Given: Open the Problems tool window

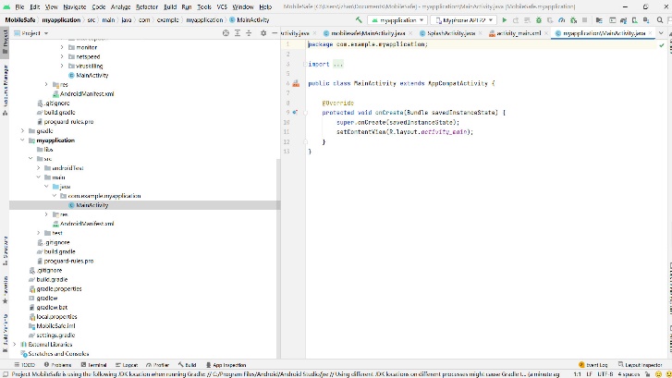Looking at the screenshot, I should [57, 365].
